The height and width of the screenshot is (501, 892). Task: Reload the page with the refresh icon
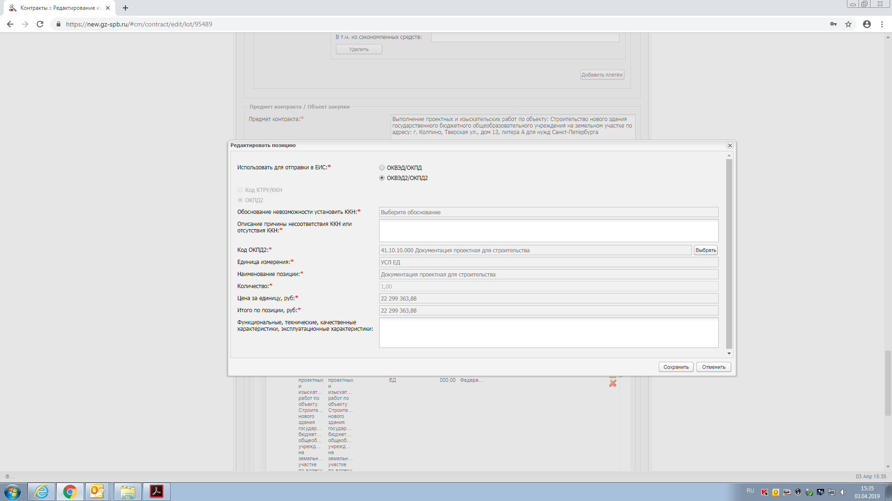coord(40,24)
